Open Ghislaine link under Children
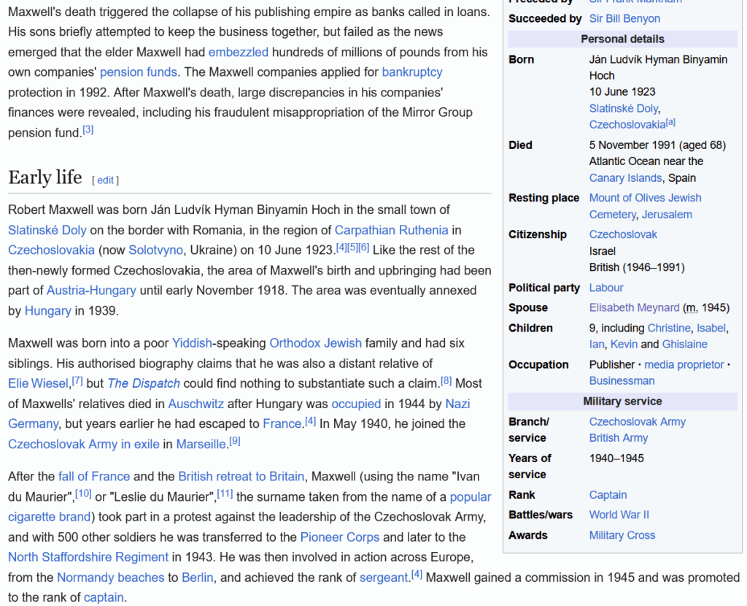Screen dimensions: 747x606 click(x=684, y=344)
